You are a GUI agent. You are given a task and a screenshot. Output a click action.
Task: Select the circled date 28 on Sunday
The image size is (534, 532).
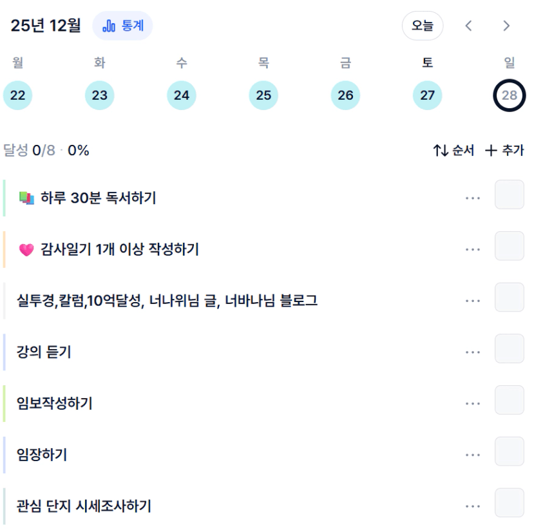point(510,95)
